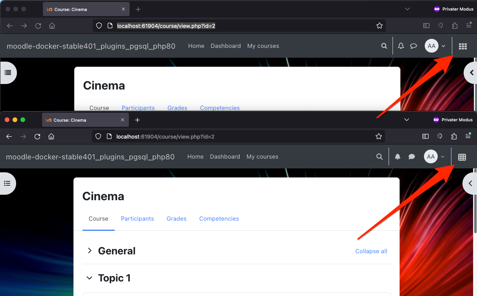Open the block drawer grid icon

click(462, 157)
